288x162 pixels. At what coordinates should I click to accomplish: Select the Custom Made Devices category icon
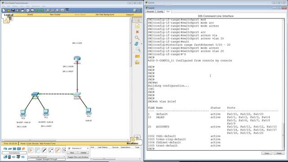point(18,157)
